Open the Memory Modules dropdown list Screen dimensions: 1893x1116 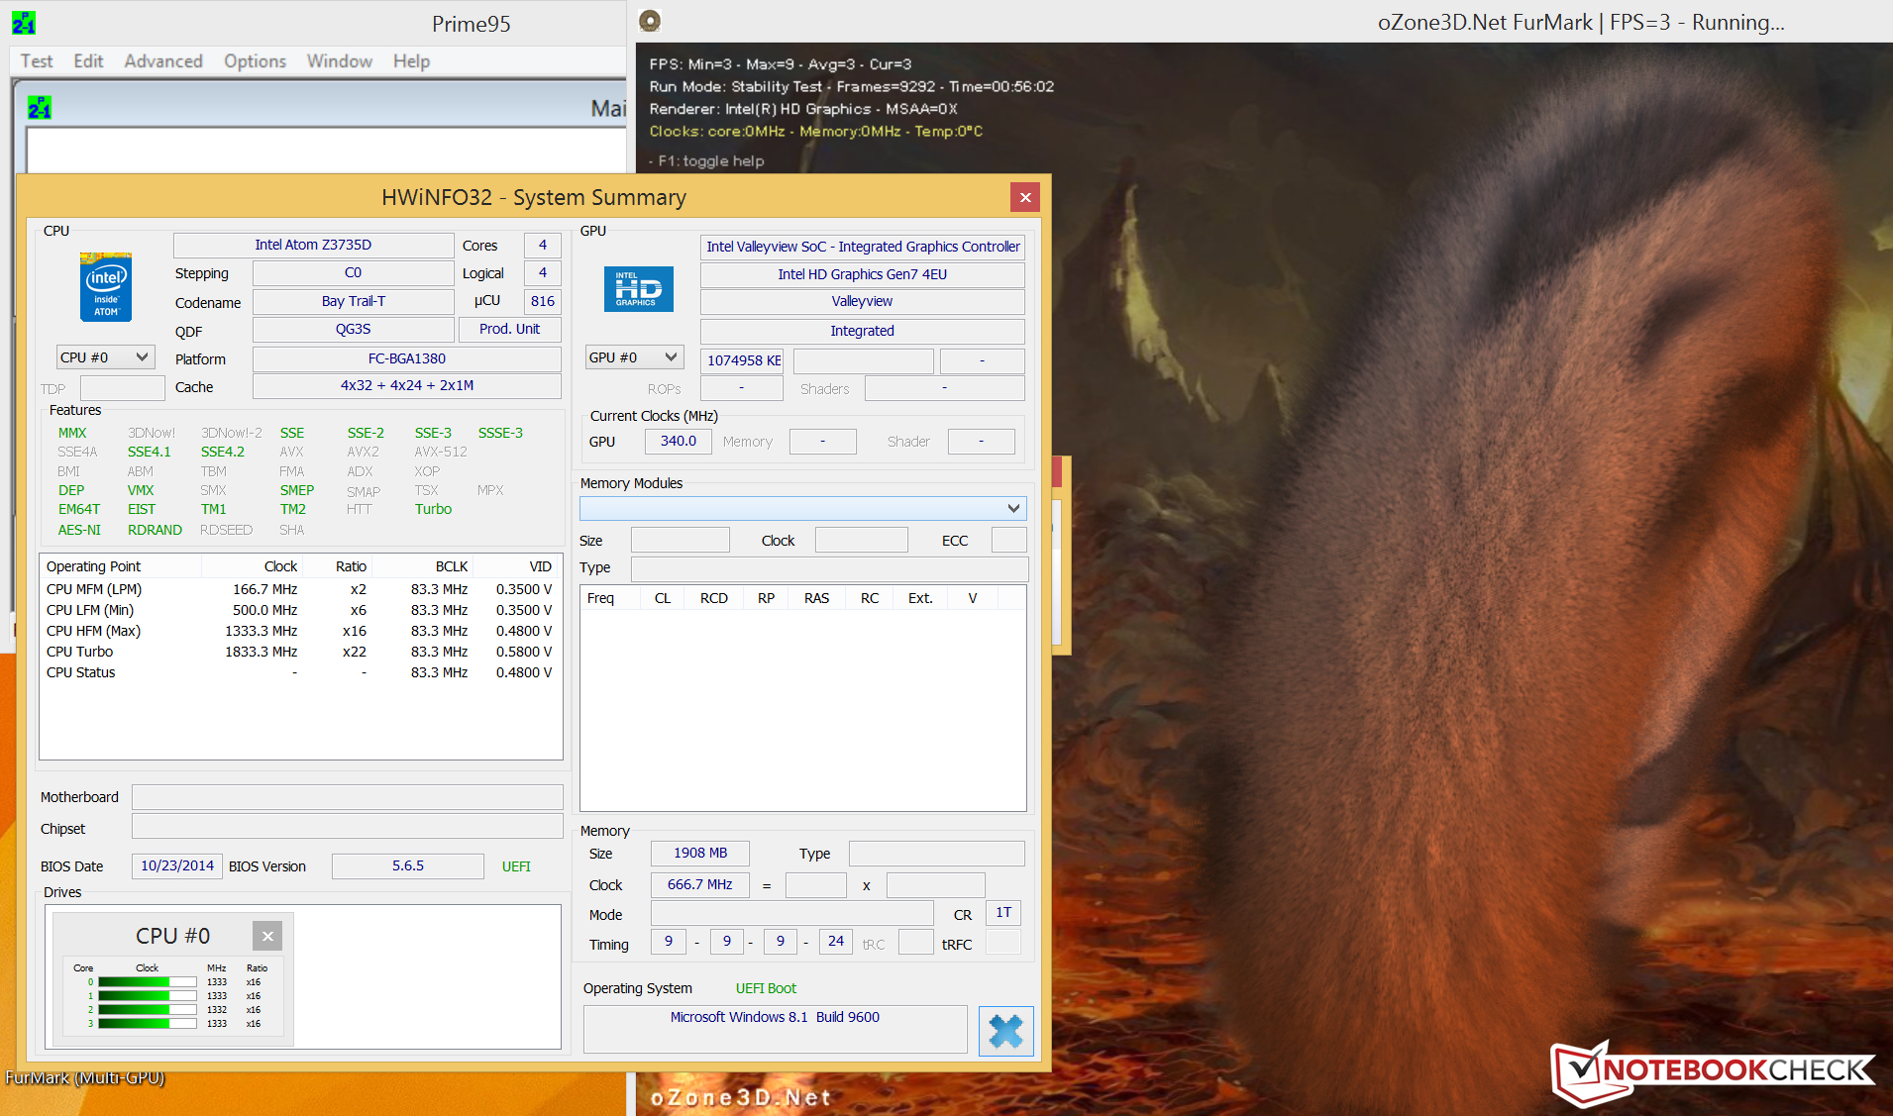pos(803,509)
